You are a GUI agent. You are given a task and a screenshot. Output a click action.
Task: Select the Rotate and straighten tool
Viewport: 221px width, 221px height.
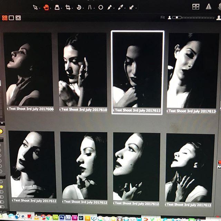pyautogui.click(x=79, y=7)
